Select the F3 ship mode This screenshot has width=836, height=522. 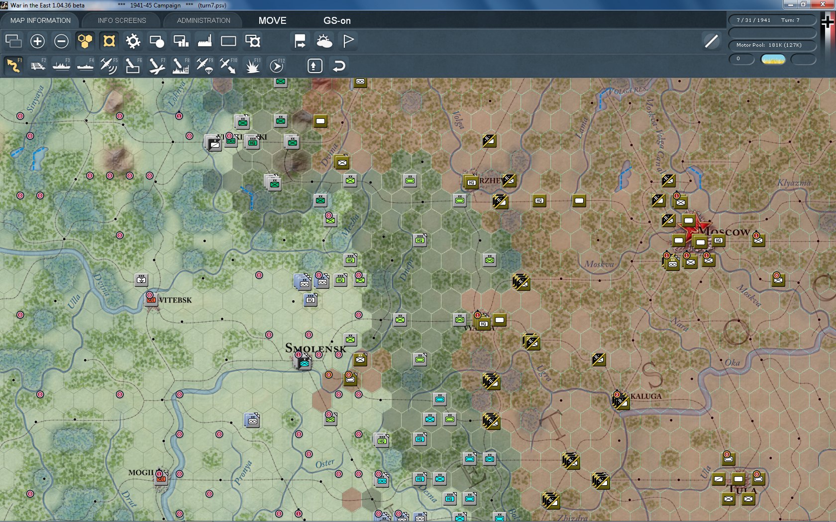tap(62, 66)
